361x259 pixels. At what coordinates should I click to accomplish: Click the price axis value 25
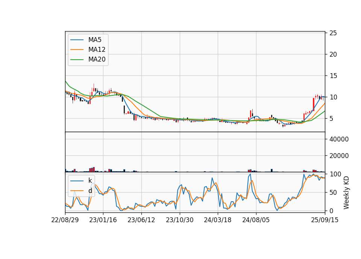tap(333, 33)
